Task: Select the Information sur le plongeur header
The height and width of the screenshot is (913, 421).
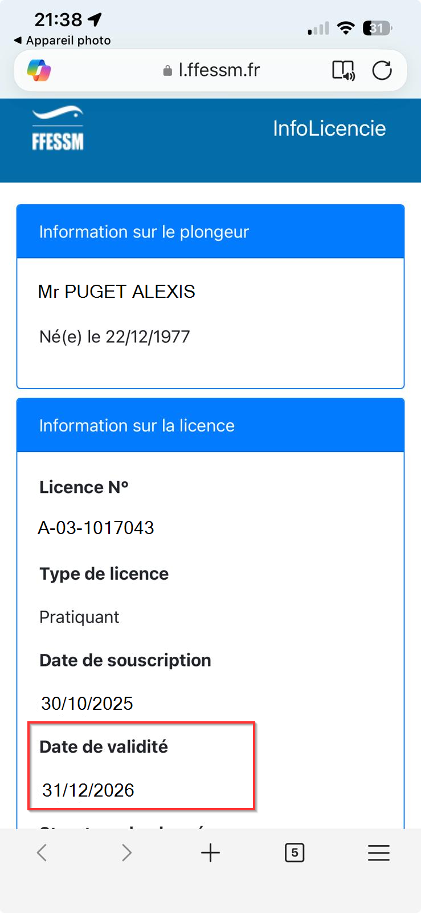Action: pos(144,232)
